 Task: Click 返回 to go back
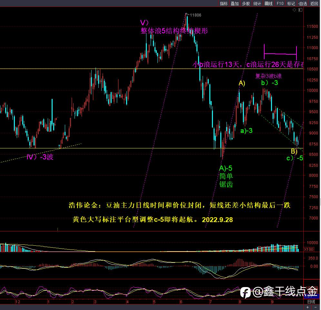coord(314,4)
